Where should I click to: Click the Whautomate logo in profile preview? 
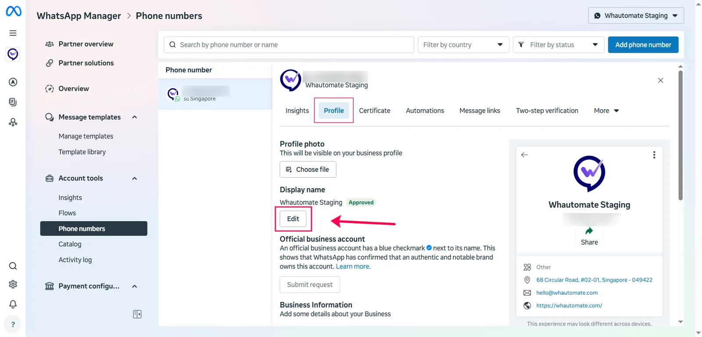point(589,174)
